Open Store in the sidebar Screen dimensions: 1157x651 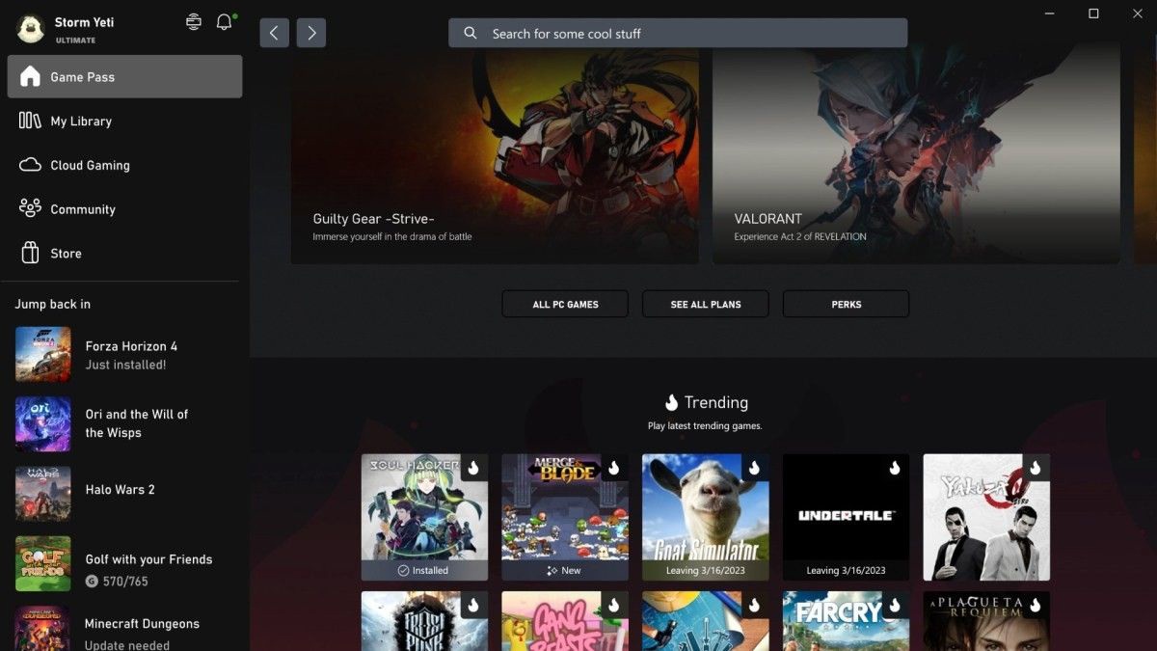click(x=124, y=253)
